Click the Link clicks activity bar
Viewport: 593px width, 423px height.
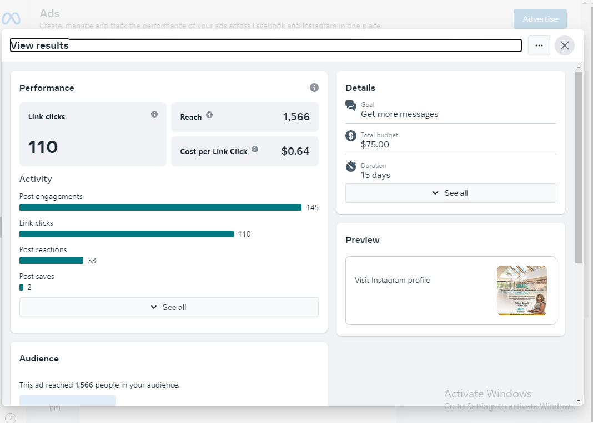[x=126, y=234]
